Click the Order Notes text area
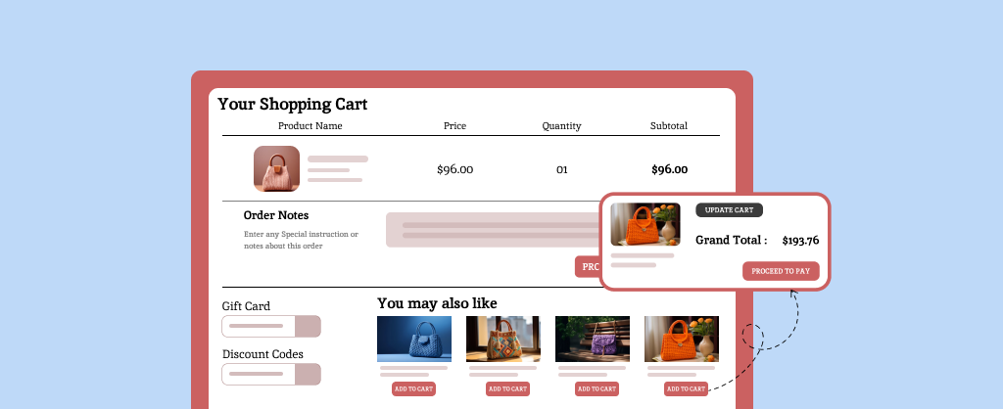Viewport: 1003px width, 409px height. coord(490,230)
